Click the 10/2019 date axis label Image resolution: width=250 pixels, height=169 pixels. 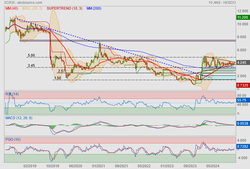[53, 166]
